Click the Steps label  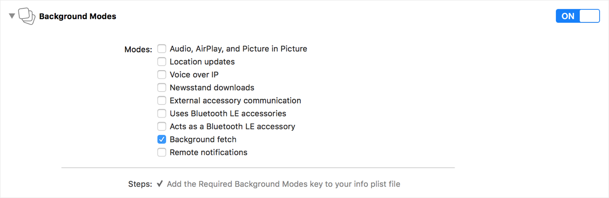tap(140, 184)
